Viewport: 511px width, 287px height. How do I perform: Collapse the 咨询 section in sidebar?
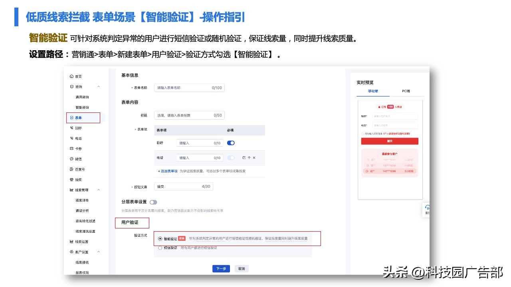[98, 86]
